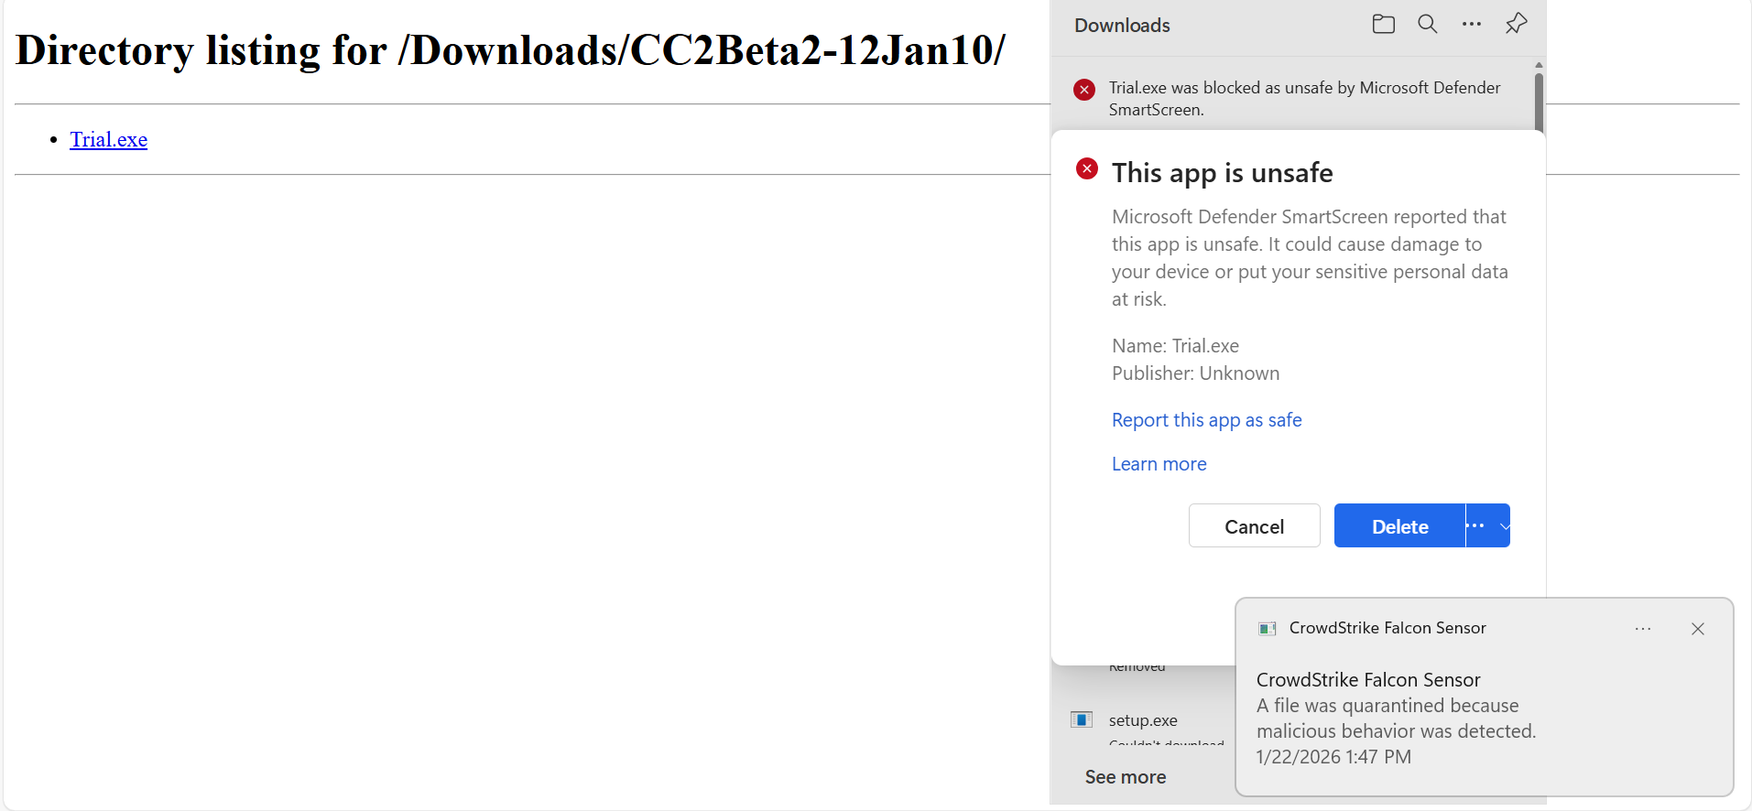Image resolution: width=1752 pixels, height=811 pixels.
Task: Search downloads with the magnifier icon
Action: click(x=1427, y=25)
